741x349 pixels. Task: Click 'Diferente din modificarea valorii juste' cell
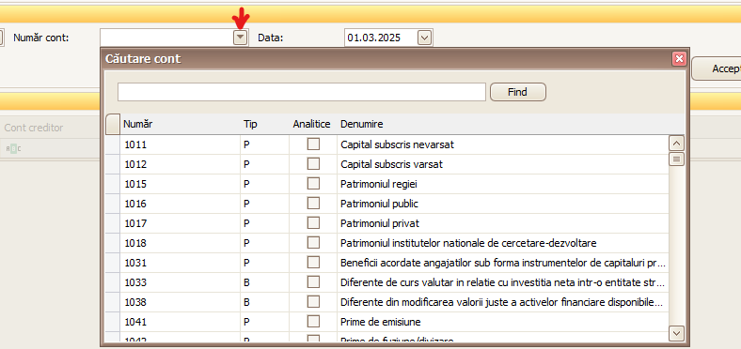click(503, 302)
